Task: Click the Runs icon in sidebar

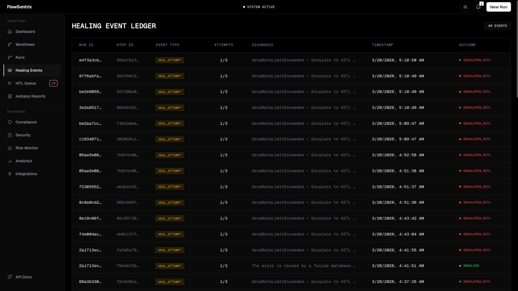Action: (x=10, y=58)
